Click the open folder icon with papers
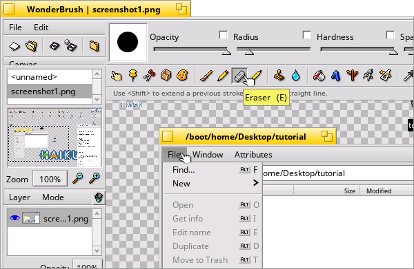This screenshot has width=414, height=269. [32, 46]
